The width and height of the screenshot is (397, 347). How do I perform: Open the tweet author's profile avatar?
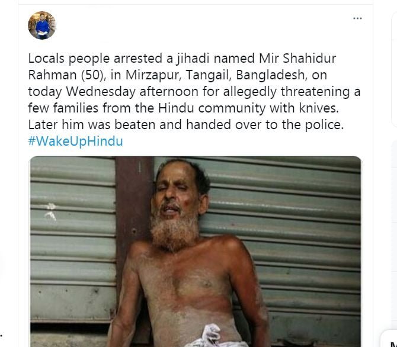click(x=42, y=25)
